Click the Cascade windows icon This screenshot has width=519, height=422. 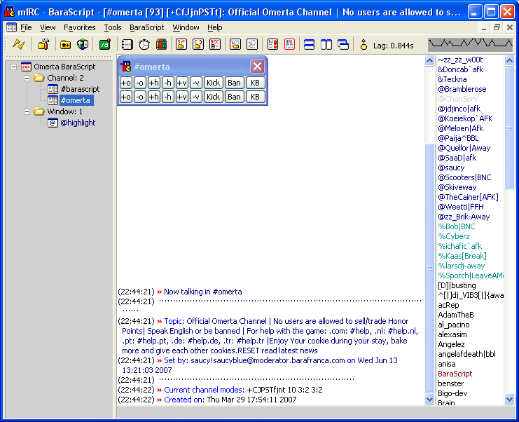click(343, 44)
